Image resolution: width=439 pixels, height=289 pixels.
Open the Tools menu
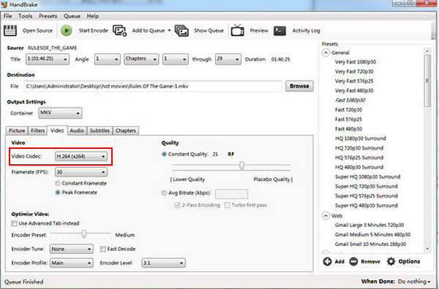pos(25,16)
